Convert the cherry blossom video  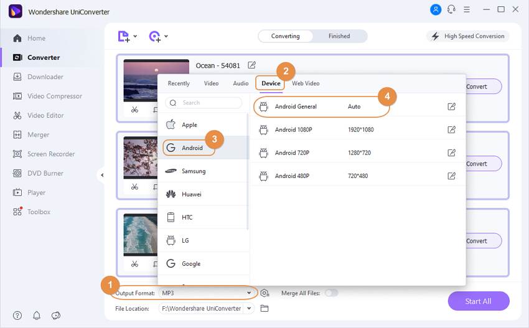point(483,164)
